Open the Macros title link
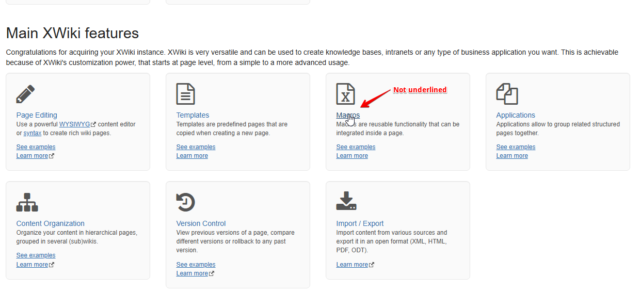 click(x=348, y=115)
